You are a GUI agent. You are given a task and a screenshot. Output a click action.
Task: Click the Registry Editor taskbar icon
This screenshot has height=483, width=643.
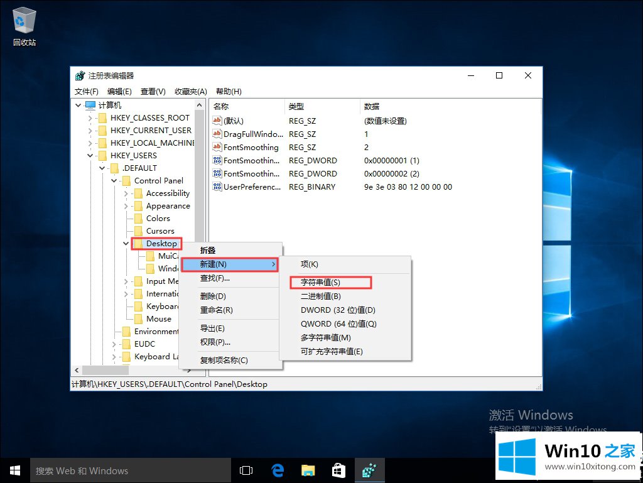click(369, 470)
